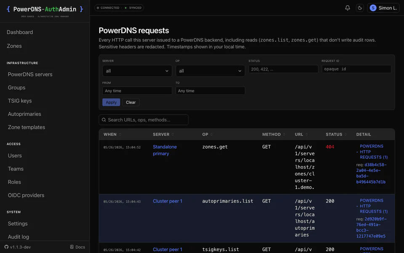This screenshot has height=253, width=404.
Task: Focus the Request ID field
Action: 356,69
